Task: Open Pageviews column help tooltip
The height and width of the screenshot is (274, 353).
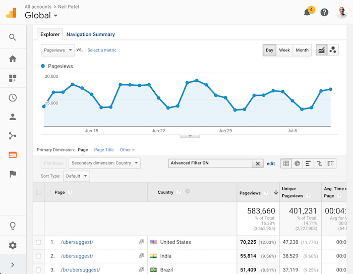Action: click(266, 193)
